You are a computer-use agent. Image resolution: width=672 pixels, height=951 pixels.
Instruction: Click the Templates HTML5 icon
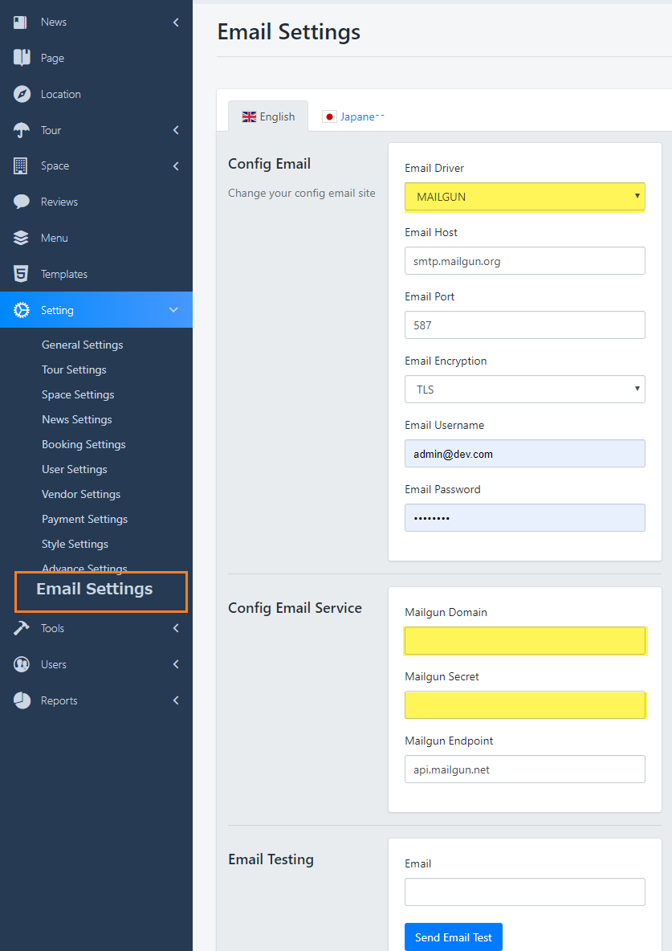tap(22, 274)
